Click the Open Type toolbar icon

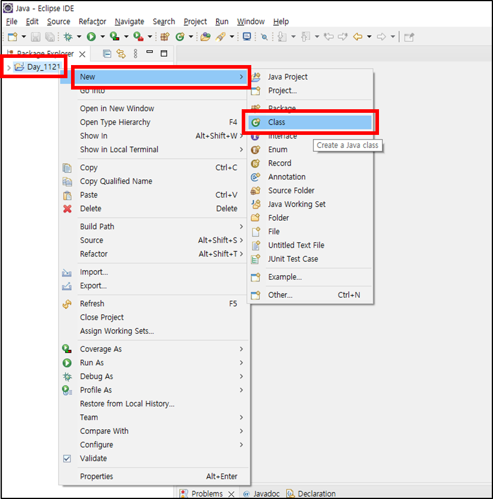[205, 37]
